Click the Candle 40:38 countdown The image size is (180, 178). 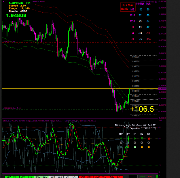tap(18, 11)
